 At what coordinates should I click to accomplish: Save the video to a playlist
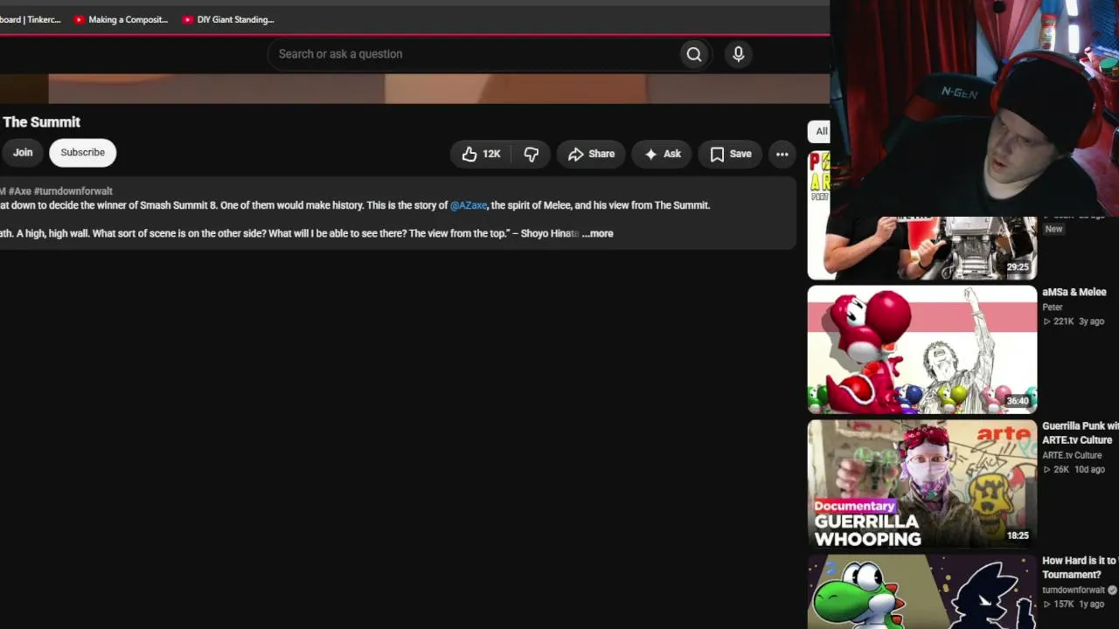731,154
